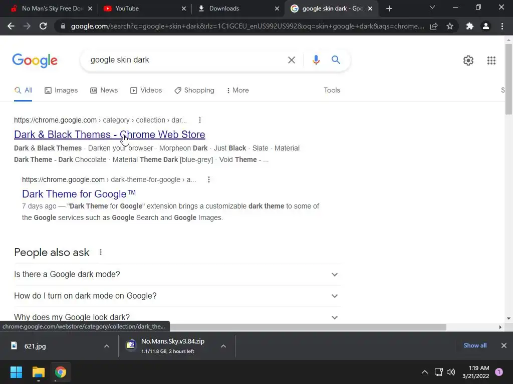Open the volume tray icon
The height and width of the screenshot is (384, 513).
coord(451,372)
